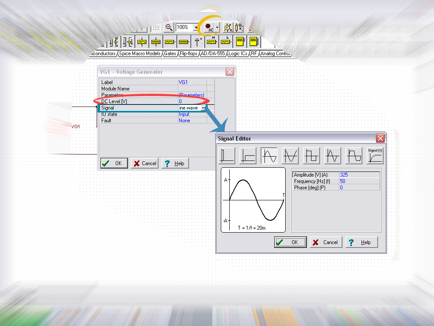This screenshot has height=326, width=434.
Task: Insert the first yellow digital generator chip
Action: [x=240, y=42]
